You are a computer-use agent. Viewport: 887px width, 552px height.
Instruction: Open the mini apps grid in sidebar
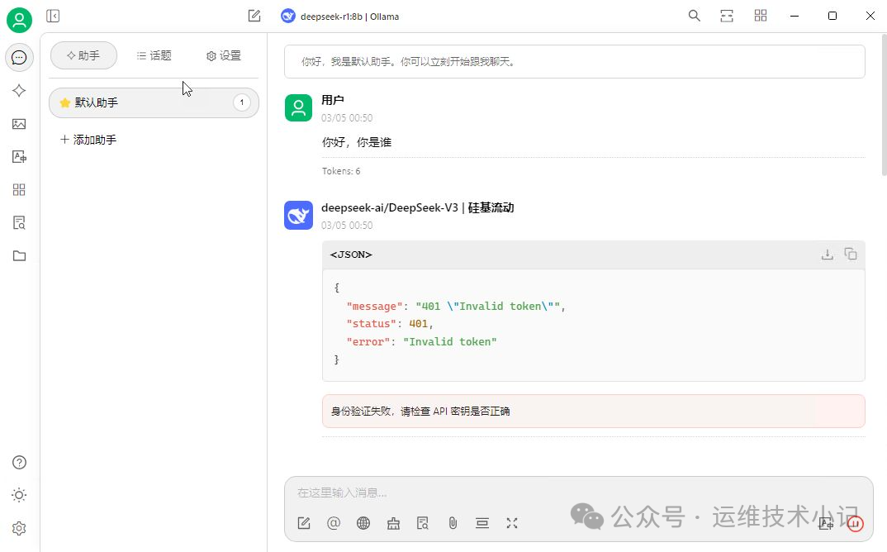click(x=19, y=190)
